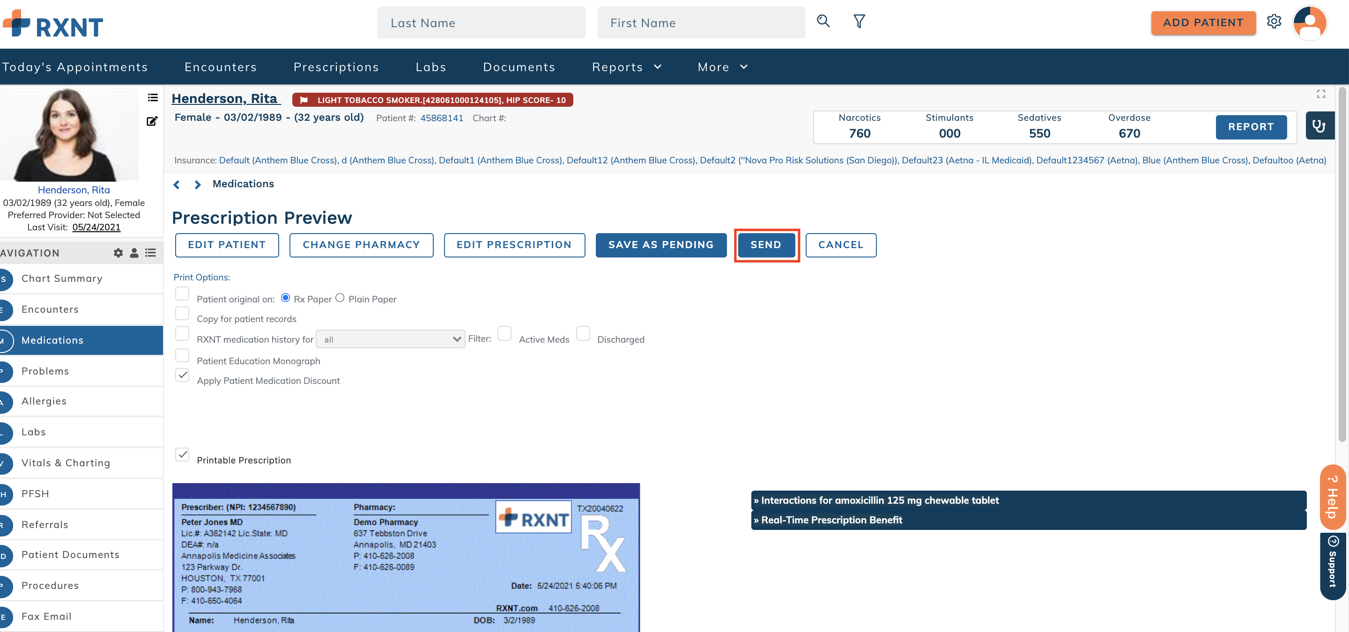Open settings gear in top header
Image resolution: width=1349 pixels, height=632 pixels.
[x=1274, y=22]
